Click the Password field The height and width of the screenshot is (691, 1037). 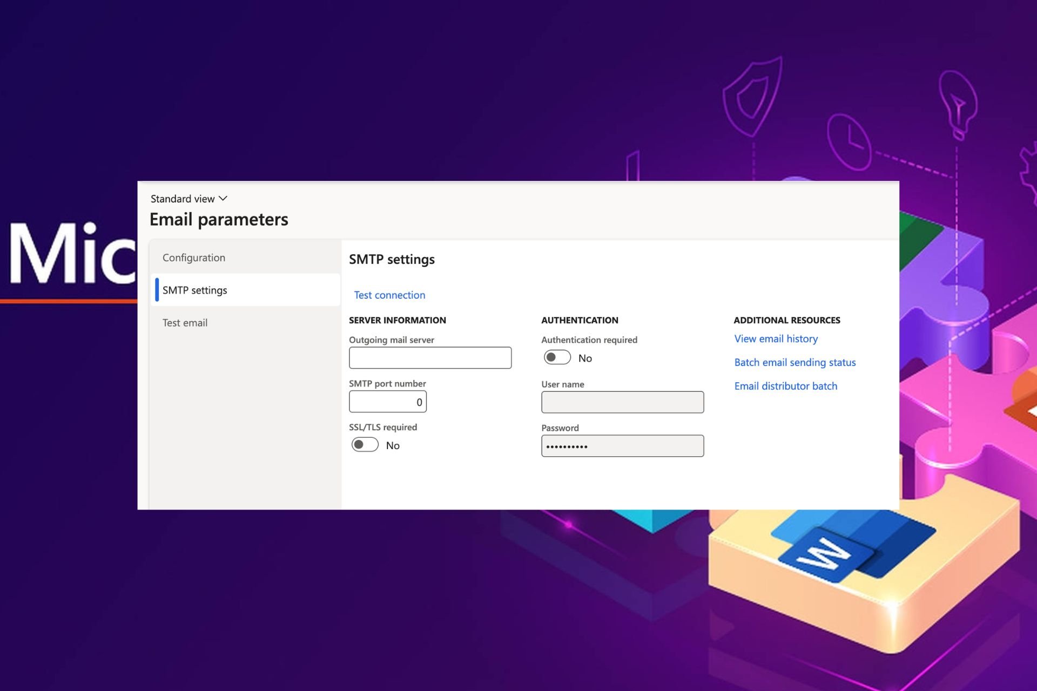pyautogui.click(x=622, y=446)
